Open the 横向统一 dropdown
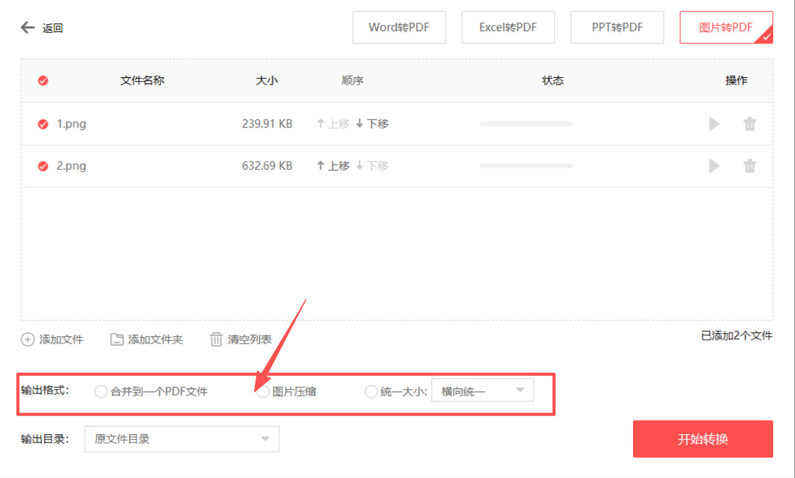 483,390
